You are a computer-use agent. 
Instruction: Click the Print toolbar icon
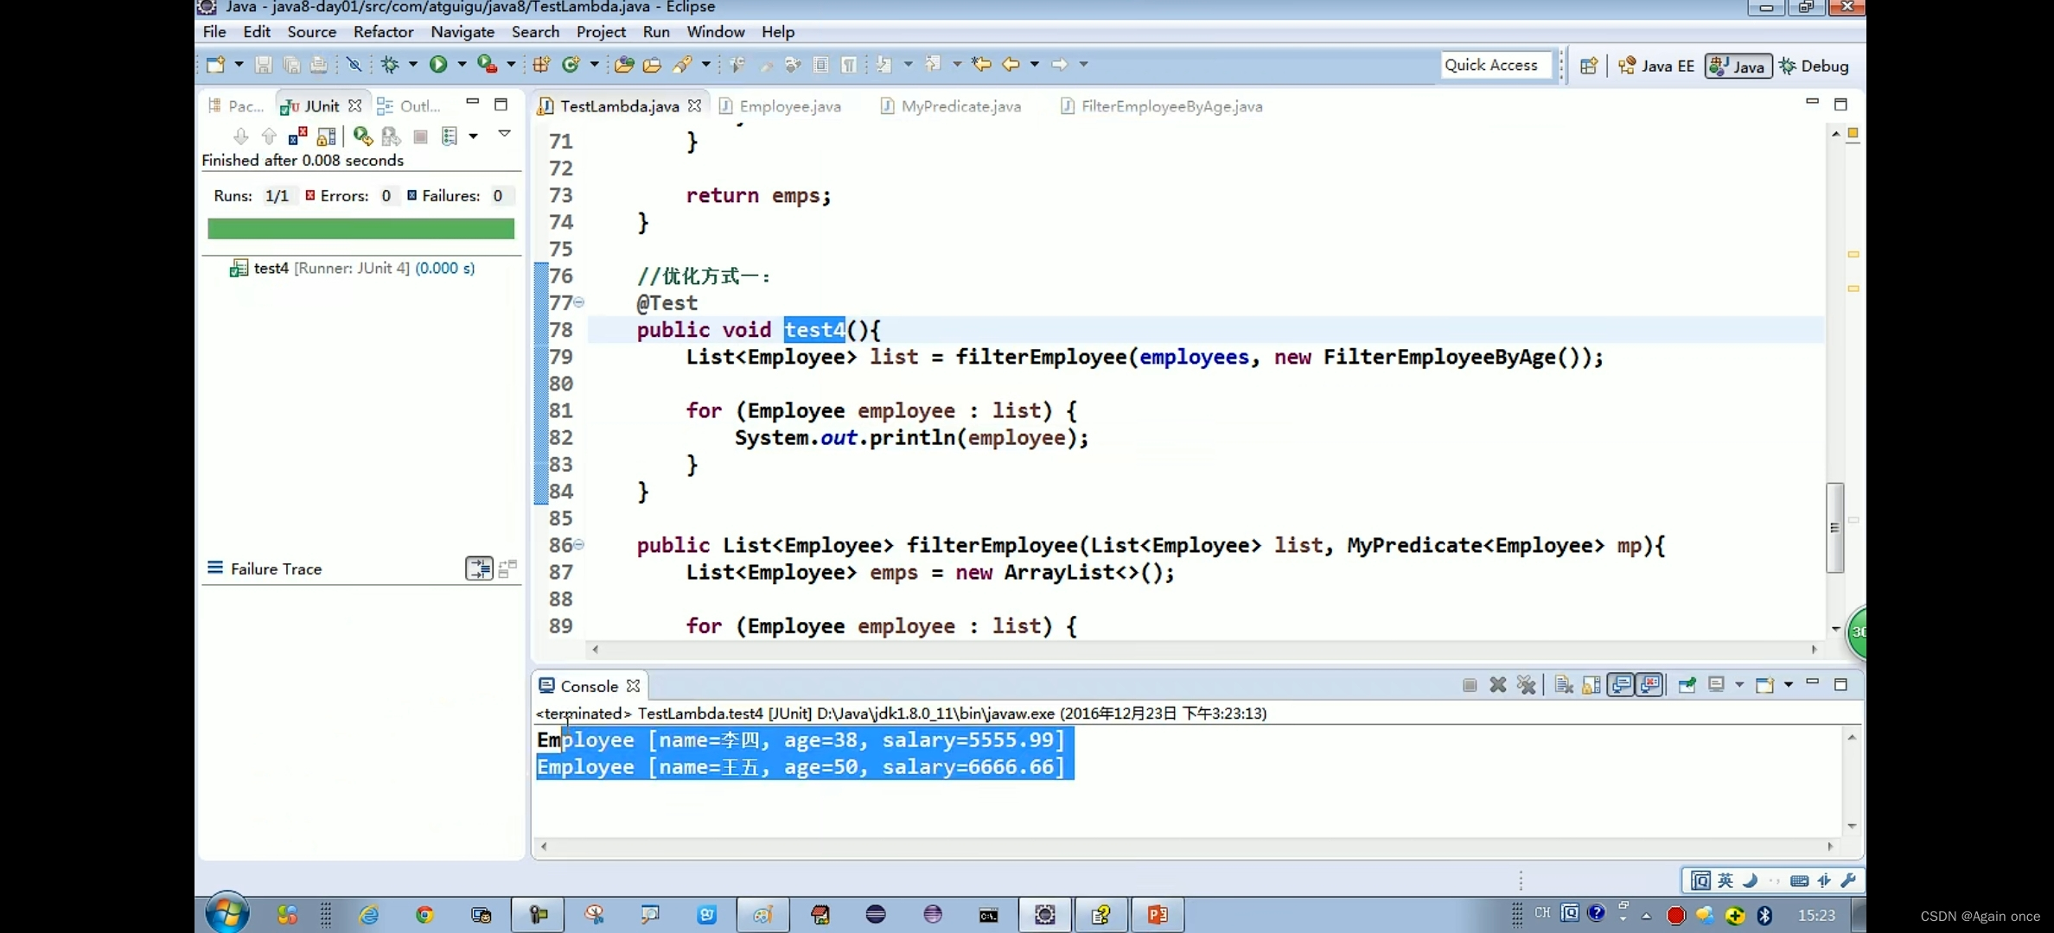[319, 64]
